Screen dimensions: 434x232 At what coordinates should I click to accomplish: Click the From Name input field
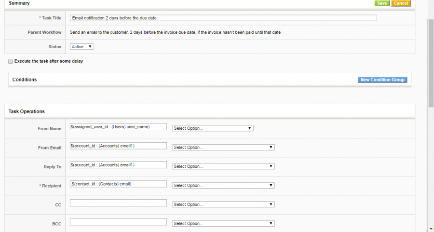[x=118, y=127]
